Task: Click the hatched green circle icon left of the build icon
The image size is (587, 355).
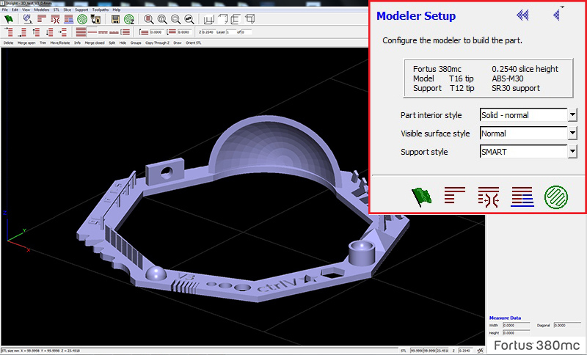Action: 82,19
